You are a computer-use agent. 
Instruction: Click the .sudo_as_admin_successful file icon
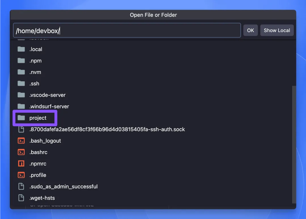21,186
